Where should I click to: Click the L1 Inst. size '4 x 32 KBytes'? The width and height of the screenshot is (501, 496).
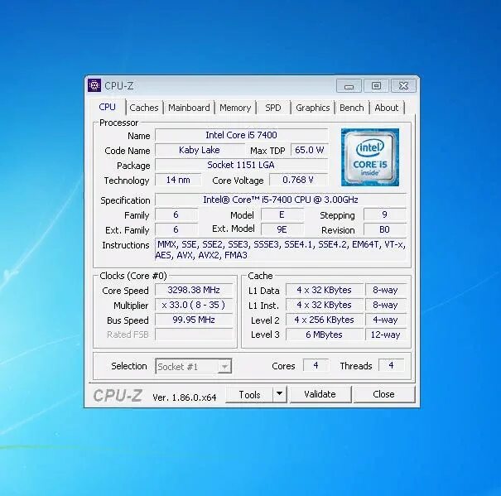325,305
